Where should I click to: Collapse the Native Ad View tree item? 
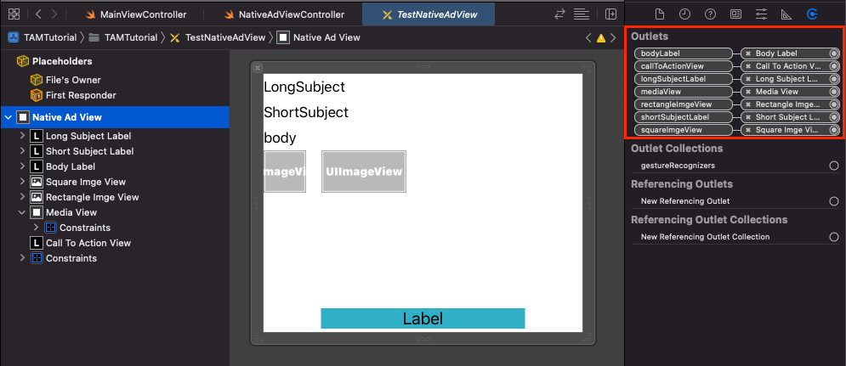click(9, 117)
